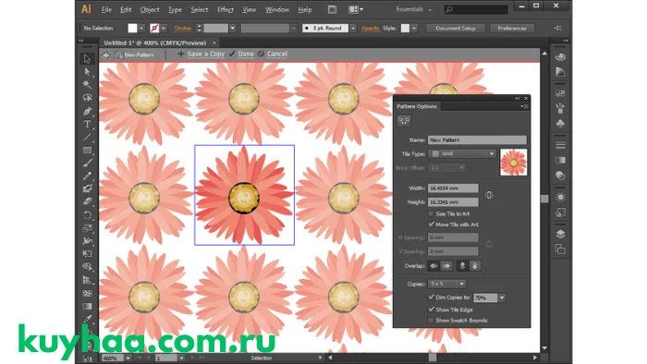Toggle width and height proportion link
The width and height of the screenshot is (647, 364).
point(489,195)
